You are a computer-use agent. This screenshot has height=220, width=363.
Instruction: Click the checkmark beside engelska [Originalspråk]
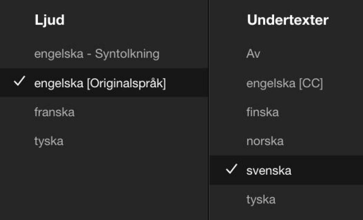coord(19,82)
